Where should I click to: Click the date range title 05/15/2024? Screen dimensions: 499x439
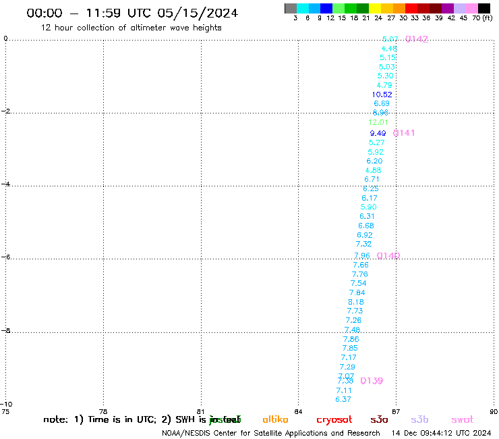[198, 13]
